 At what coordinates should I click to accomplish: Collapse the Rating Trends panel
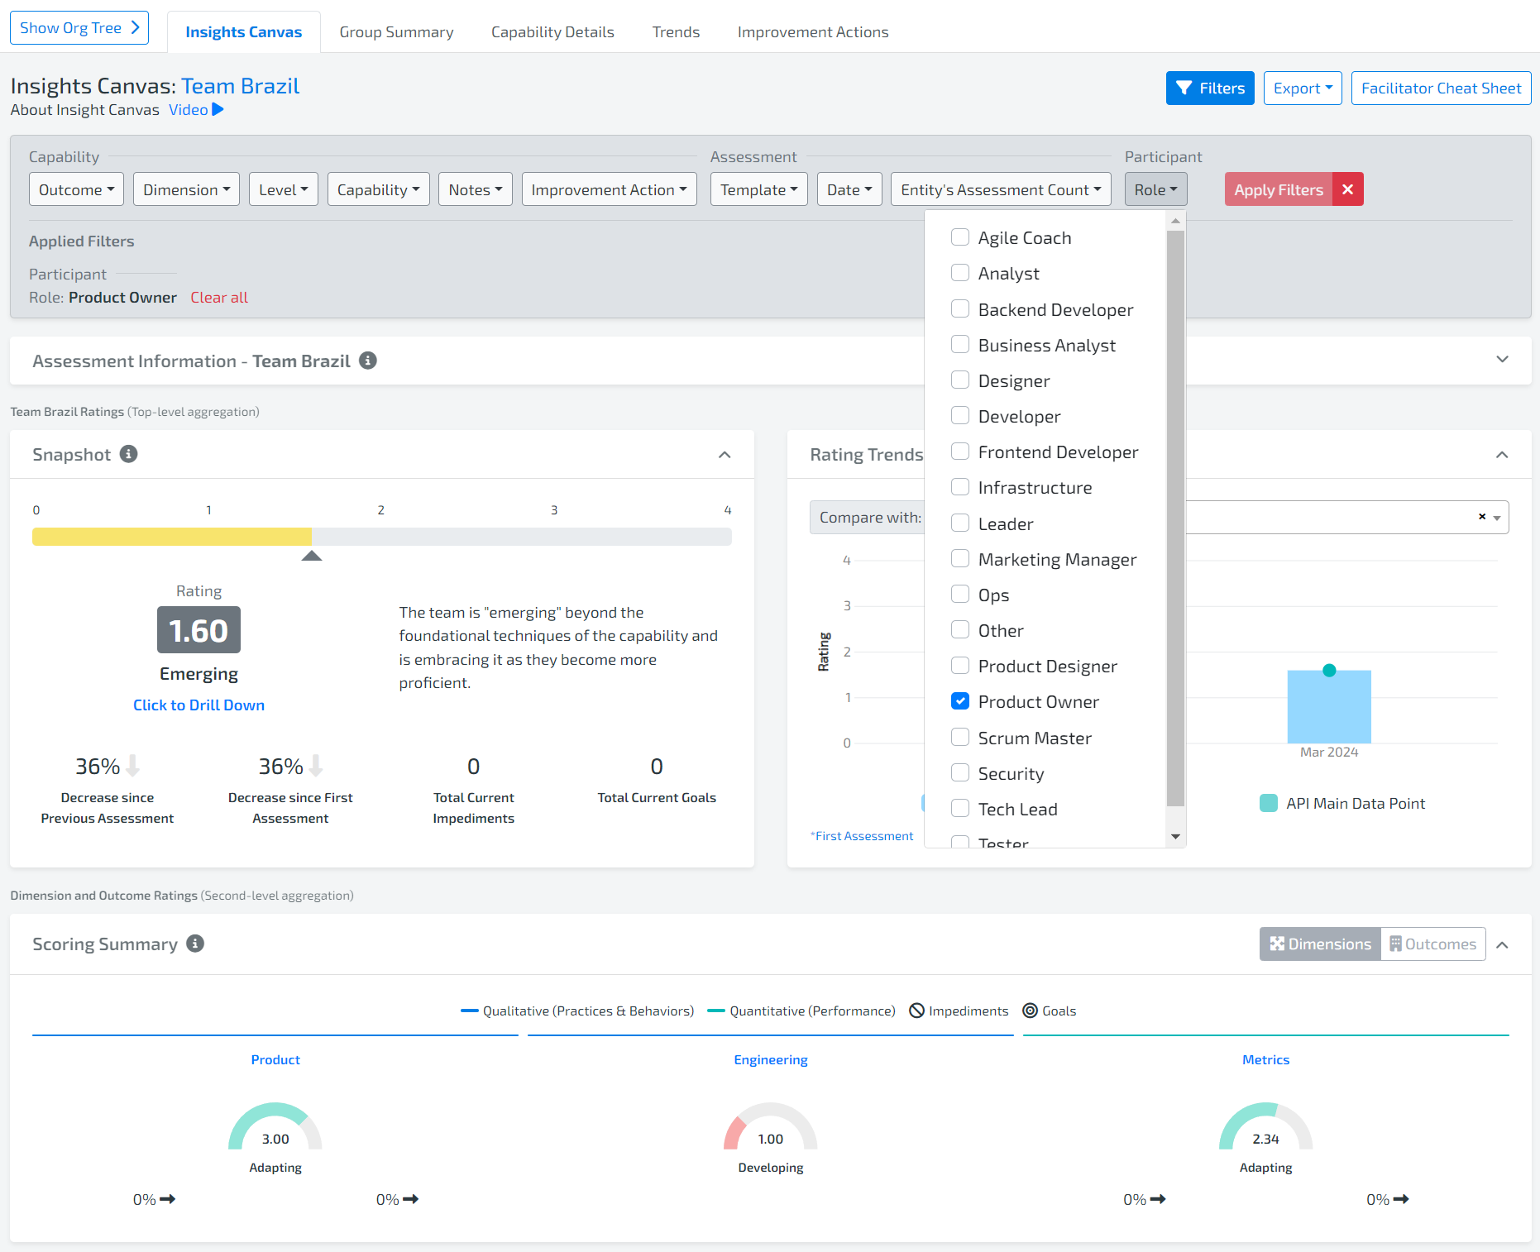point(1502,455)
